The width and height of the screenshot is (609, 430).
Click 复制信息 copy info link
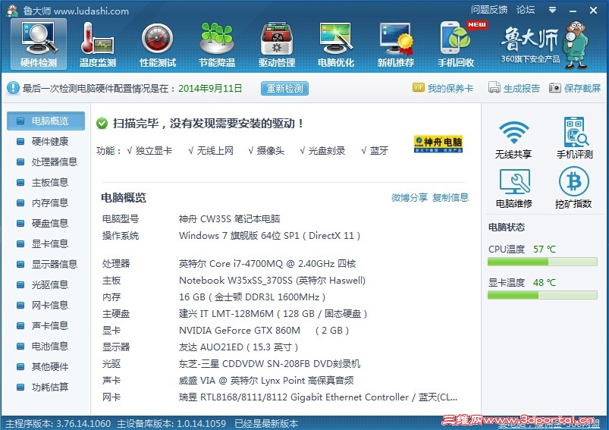coord(450,197)
